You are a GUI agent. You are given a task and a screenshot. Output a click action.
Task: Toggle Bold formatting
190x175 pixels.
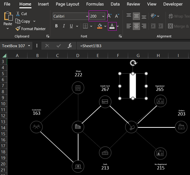(56, 26)
